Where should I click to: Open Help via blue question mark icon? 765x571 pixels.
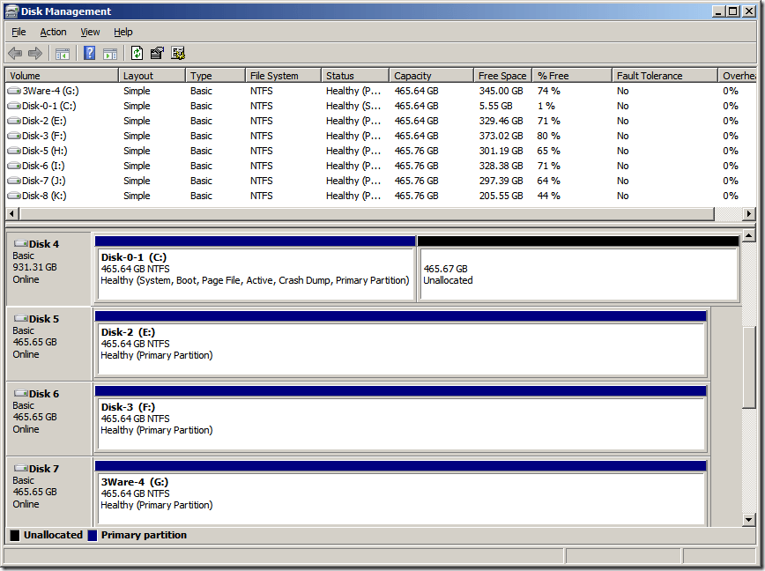(89, 54)
